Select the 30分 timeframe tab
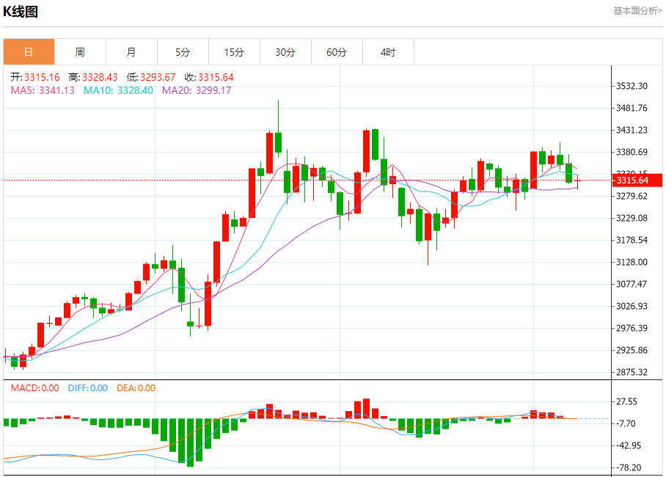This screenshot has height=477, width=666. click(x=286, y=52)
